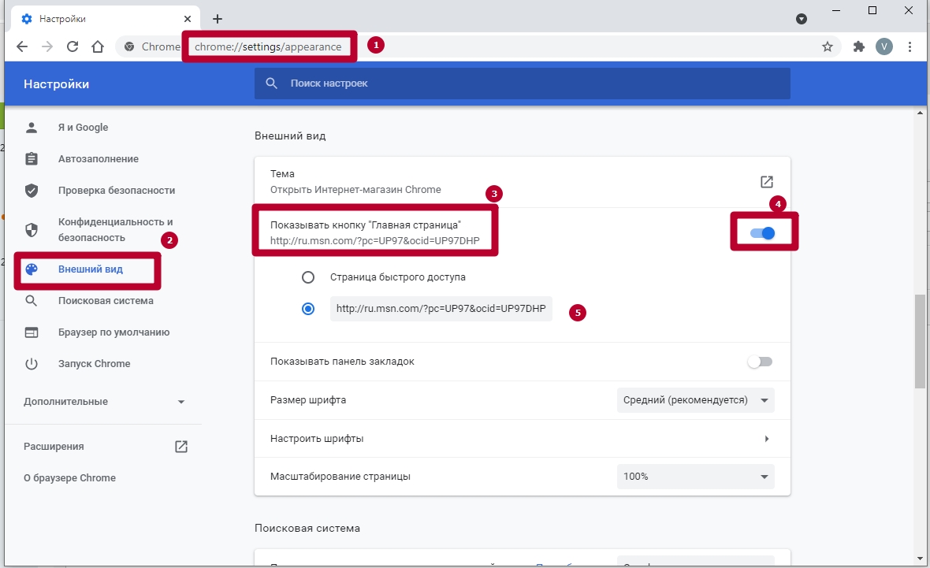Open Настроить шрифты submenu arrow
The width and height of the screenshot is (930, 568).
coord(766,439)
